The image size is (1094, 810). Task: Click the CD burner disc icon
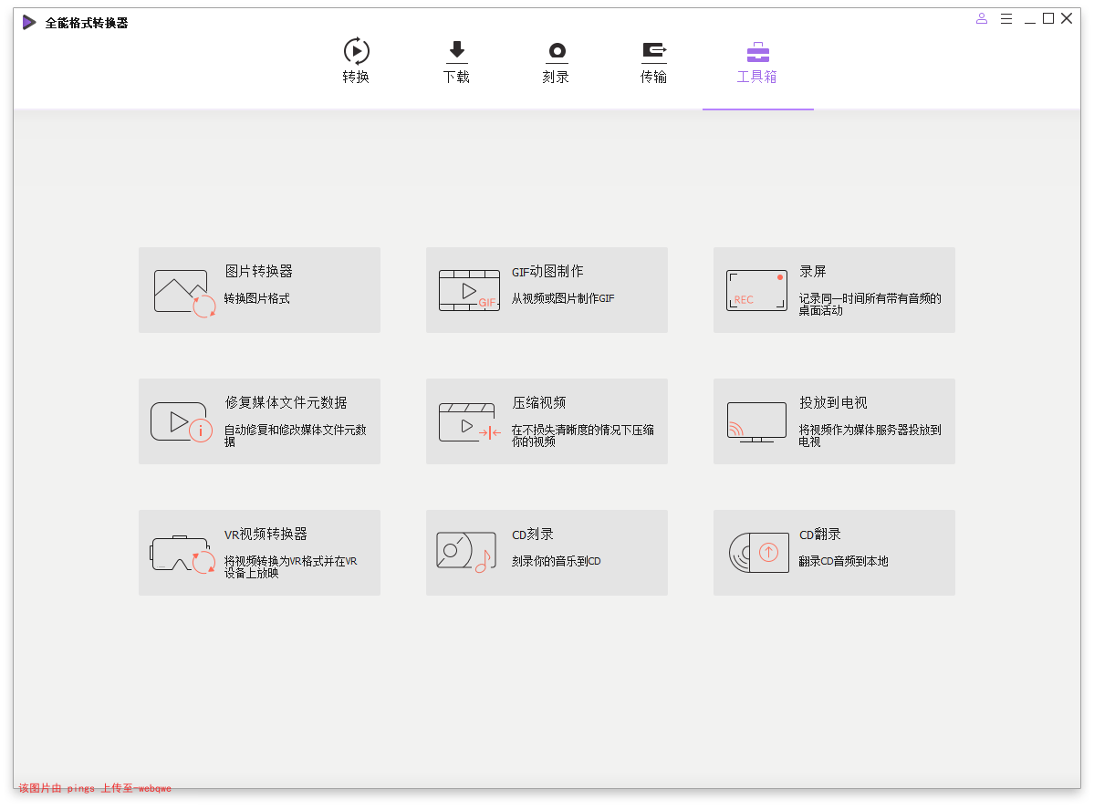tap(466, 552)
